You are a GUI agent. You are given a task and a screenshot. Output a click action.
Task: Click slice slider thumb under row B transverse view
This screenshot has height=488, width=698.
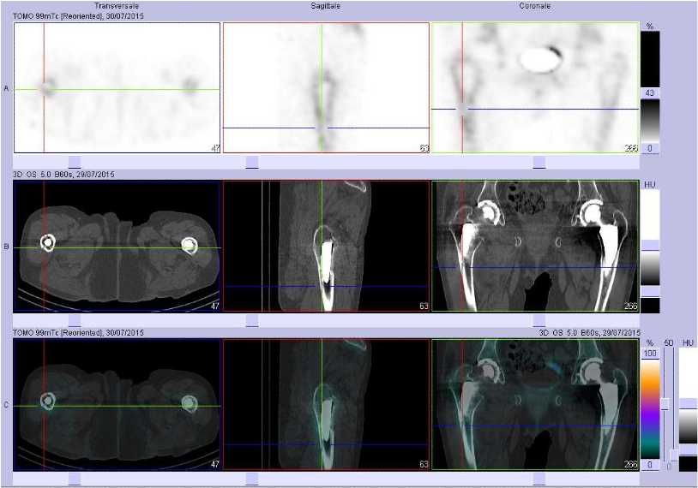point(75,321)
